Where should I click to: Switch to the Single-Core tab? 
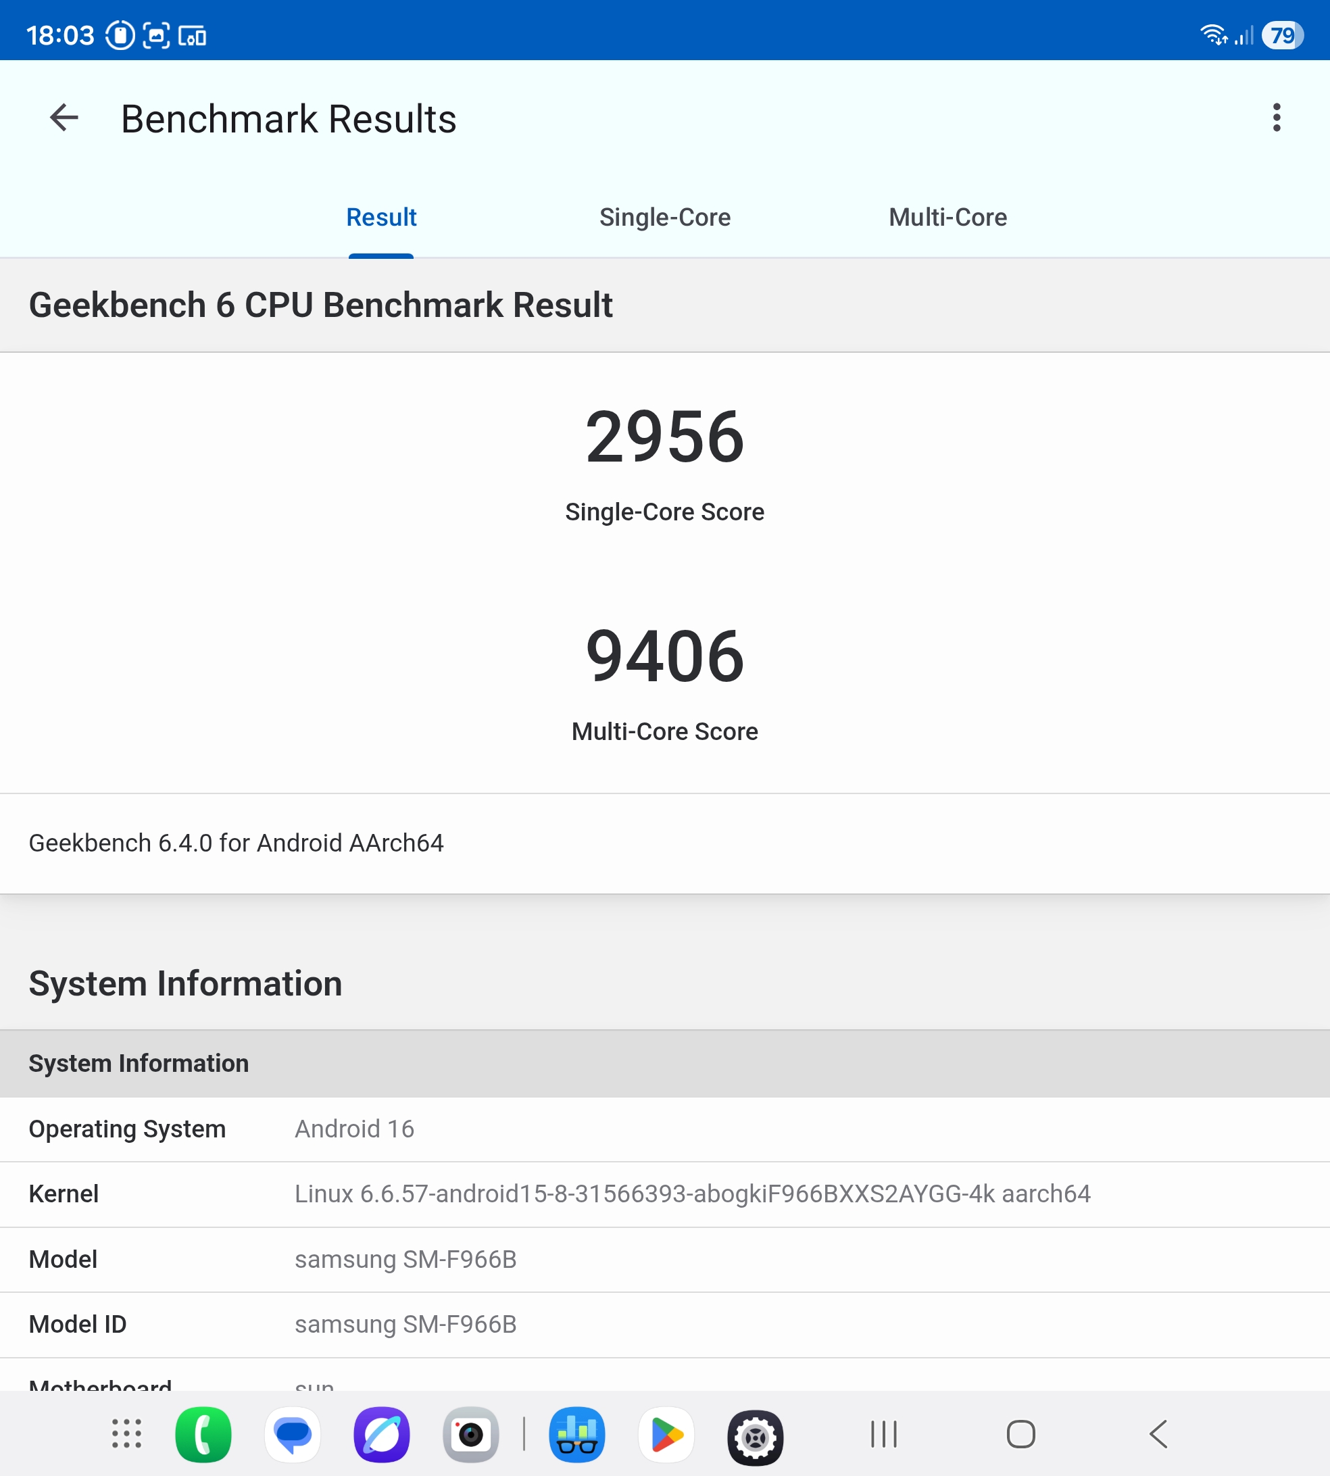pyautogui.click(x=664, y=217)
